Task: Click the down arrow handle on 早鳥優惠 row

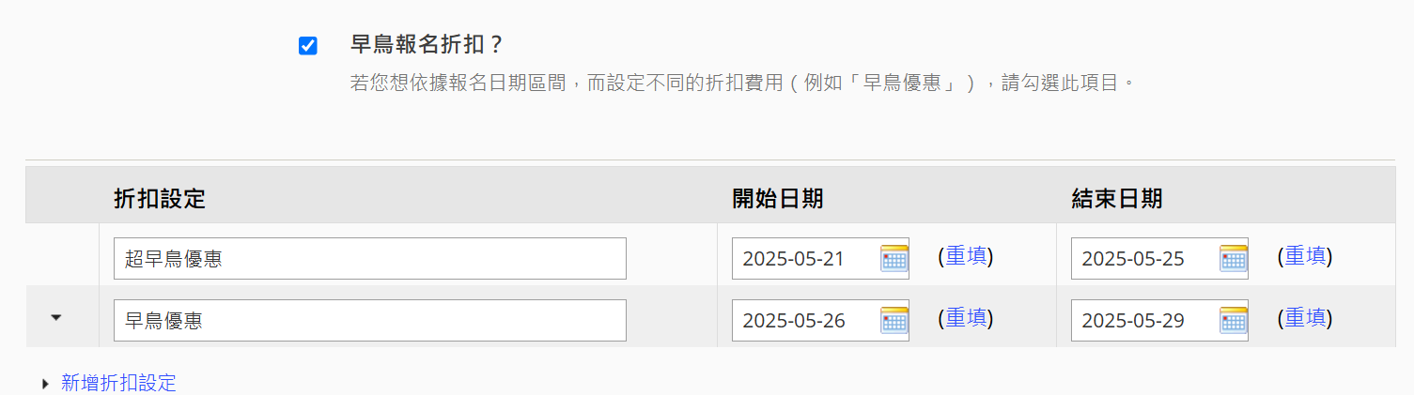Action: [x=56, y=318]
